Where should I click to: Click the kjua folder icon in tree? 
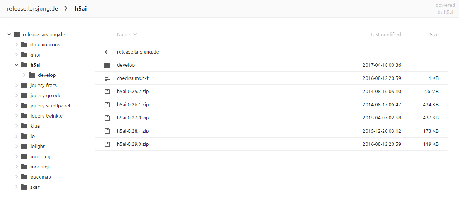coord(24,126)
